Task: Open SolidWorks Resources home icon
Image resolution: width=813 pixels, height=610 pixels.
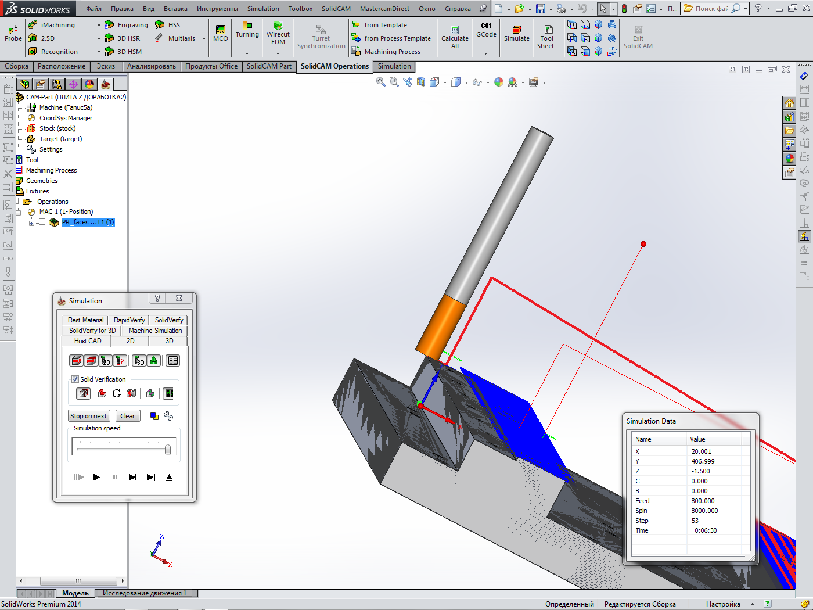Action: (789, 103)
